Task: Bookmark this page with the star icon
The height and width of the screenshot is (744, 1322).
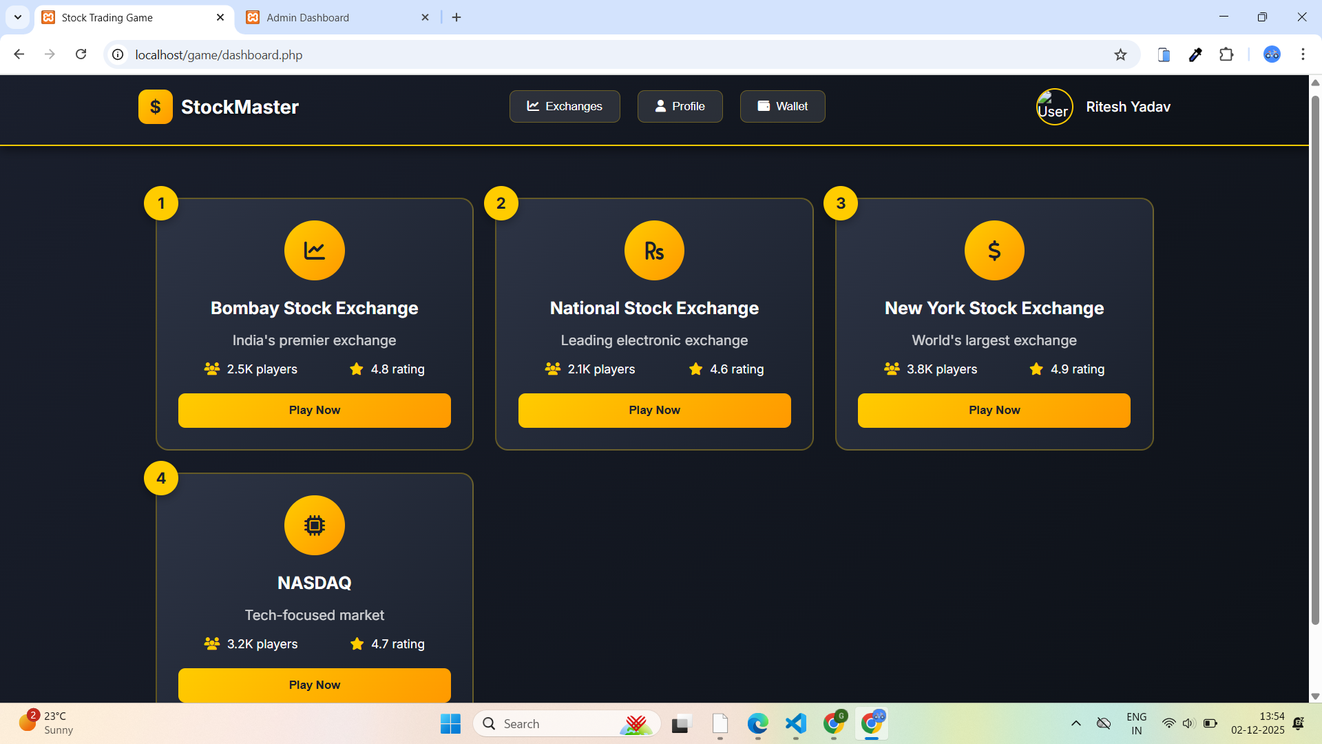Action: (x=1120, y=54)
